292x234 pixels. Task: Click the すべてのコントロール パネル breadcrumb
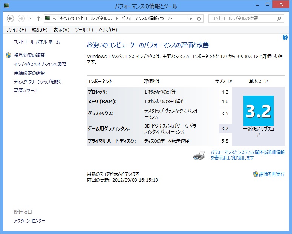tap(86, 18)
